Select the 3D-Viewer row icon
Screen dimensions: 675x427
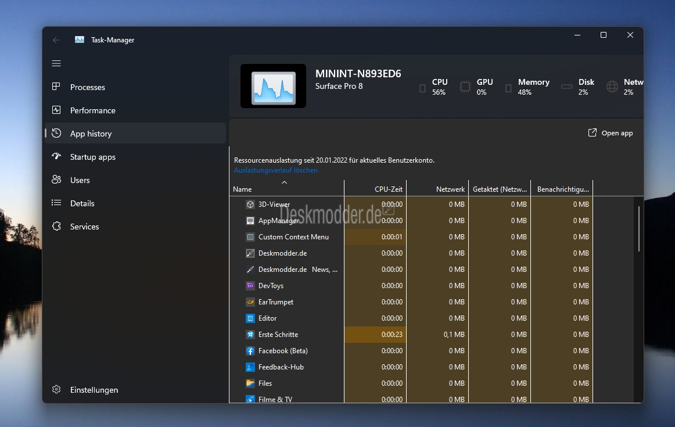point(250,204)
